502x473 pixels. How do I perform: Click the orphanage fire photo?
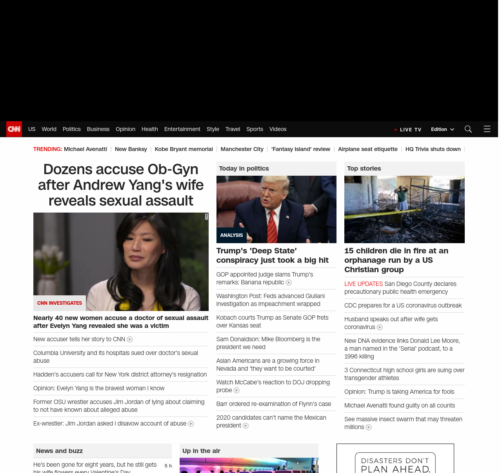pyautogui.click(x=404, y=209)
